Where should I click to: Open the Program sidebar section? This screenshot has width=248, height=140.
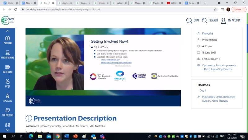point(7,40)
